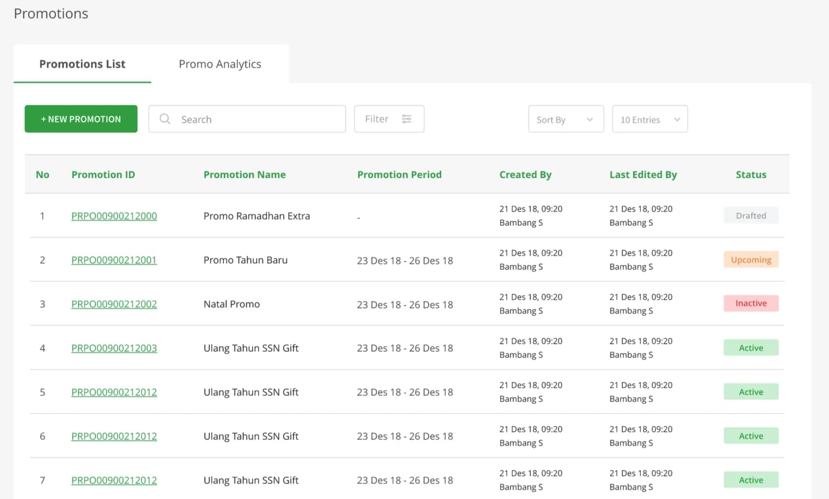Open promotion PRPO00900212000 link

coord(114,216)
